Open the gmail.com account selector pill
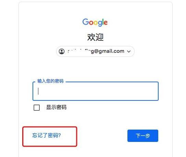The image size is (186, 157). pos(95,51)
